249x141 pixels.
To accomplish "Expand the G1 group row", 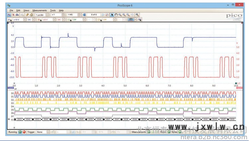I will (9, 119).
